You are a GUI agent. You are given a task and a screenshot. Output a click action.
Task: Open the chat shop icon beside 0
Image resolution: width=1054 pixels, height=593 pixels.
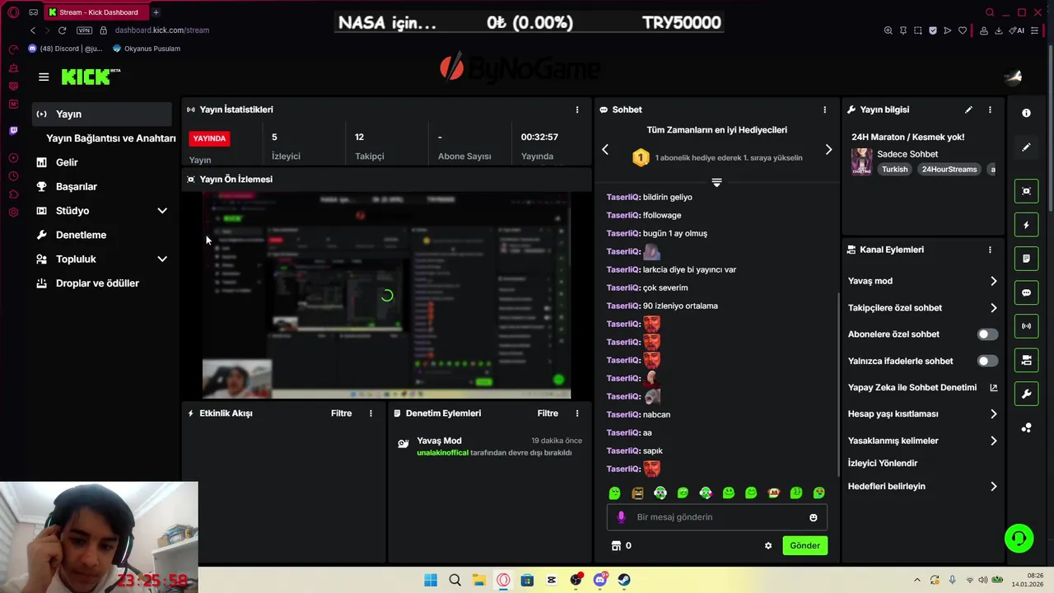coord(616,546)
